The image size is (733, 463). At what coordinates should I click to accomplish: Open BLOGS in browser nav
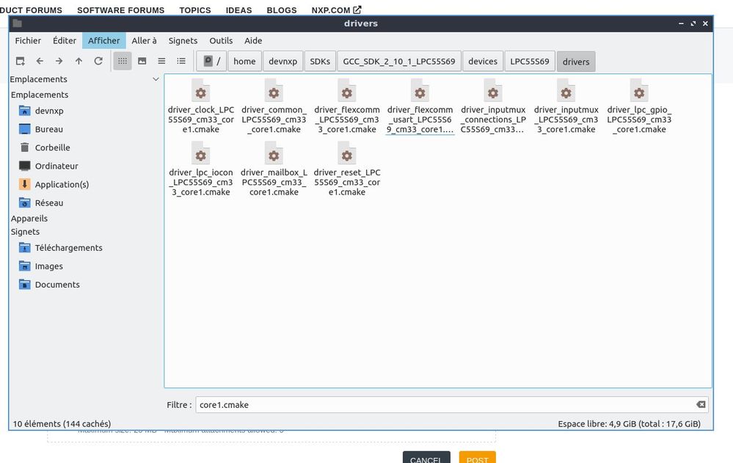point(282,10)
